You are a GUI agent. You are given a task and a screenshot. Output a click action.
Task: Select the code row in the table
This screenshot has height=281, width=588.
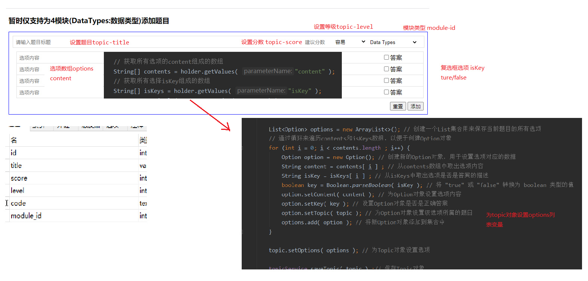(78, 203)
